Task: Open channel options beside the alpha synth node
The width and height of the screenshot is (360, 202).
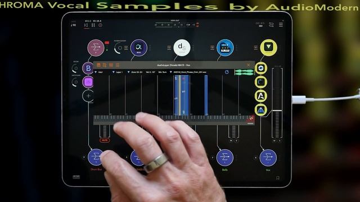Action: tap(126, 48)
